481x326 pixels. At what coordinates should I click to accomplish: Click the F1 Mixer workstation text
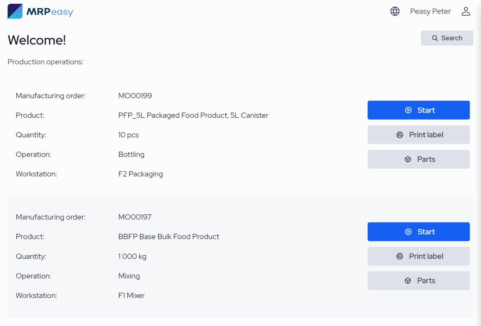(131, 295)
